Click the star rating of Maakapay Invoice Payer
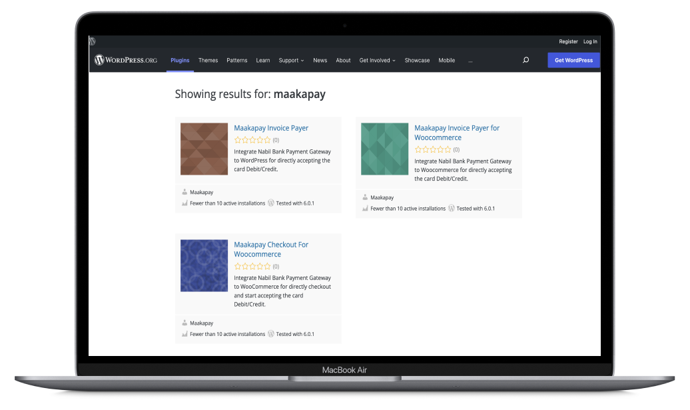This screenshot has width=690, height=410. pyautogui.click(x=252, y=140)
